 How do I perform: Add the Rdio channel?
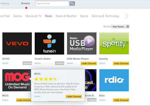click(121, 100)
